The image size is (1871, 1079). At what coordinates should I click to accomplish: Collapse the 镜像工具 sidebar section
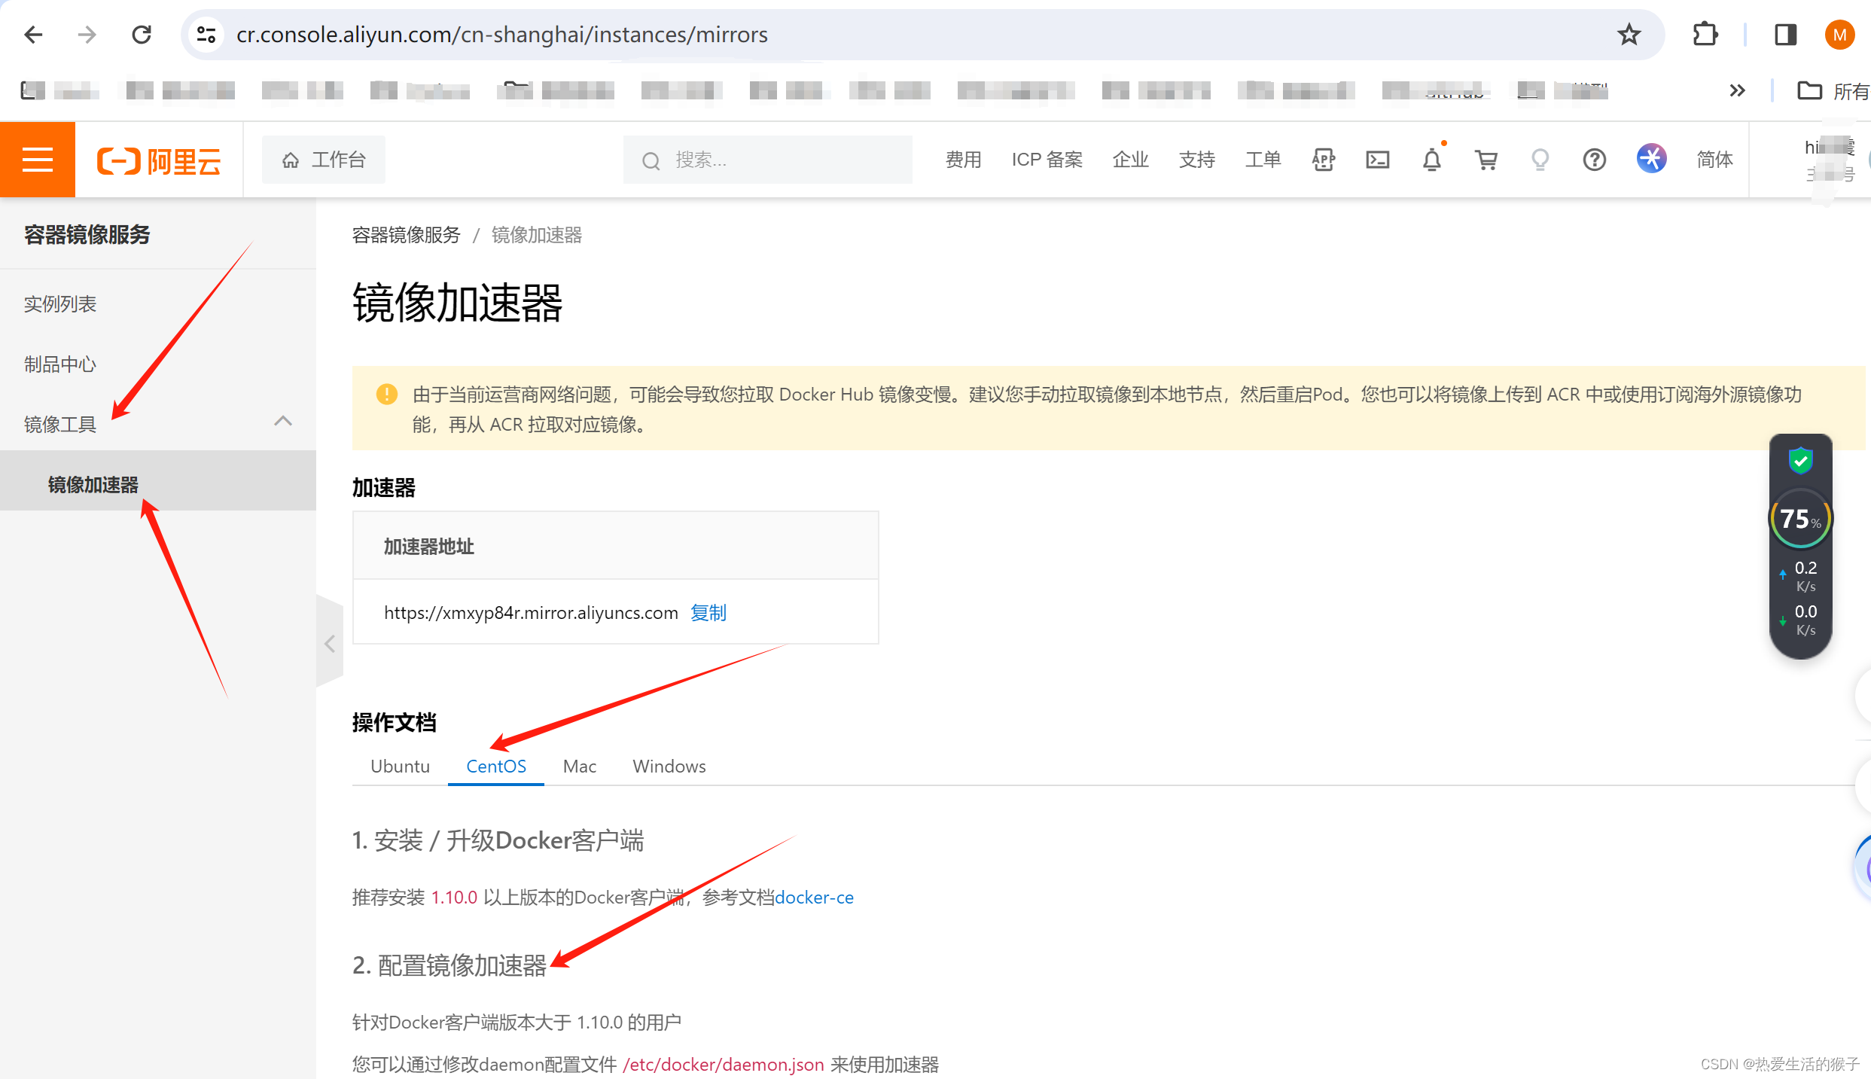tap(283, 421)
